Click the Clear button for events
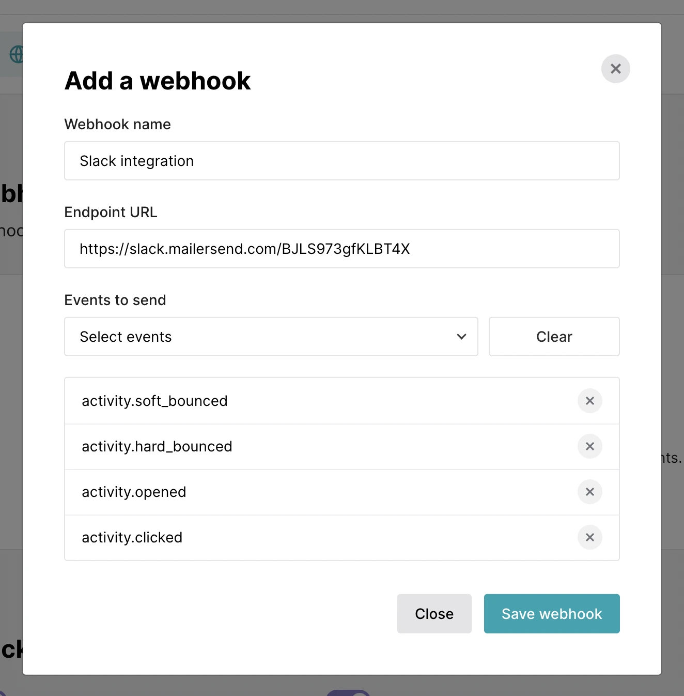 point(554,337)
